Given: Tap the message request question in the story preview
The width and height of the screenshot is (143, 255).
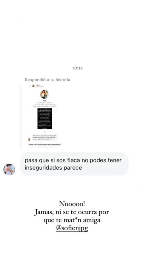Looking at the screenshot, I should [x=45, y=144].
